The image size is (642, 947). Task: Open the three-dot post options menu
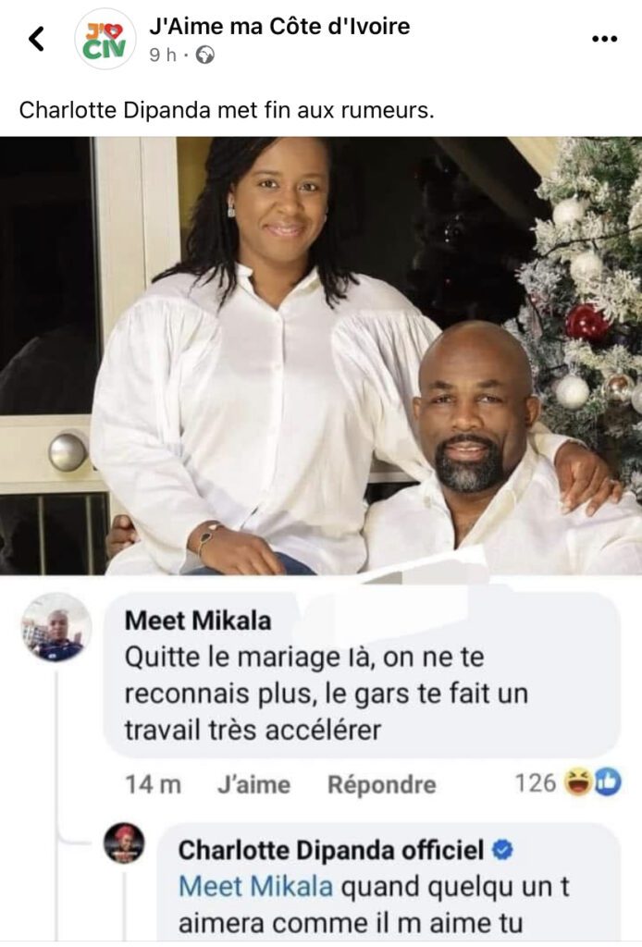click(x=604, y=39)
